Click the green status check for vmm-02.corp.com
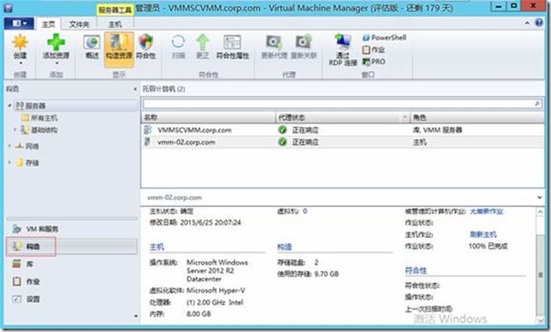This screenshot has height=332, width=551. (x=282, y=142)
